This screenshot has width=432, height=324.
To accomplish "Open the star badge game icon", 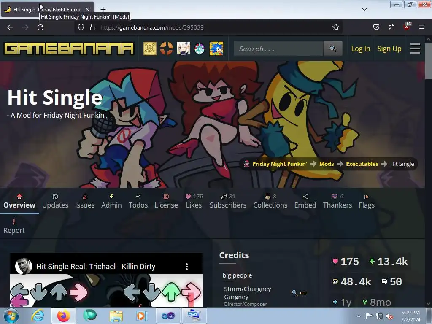I will (x=200, y=49).
